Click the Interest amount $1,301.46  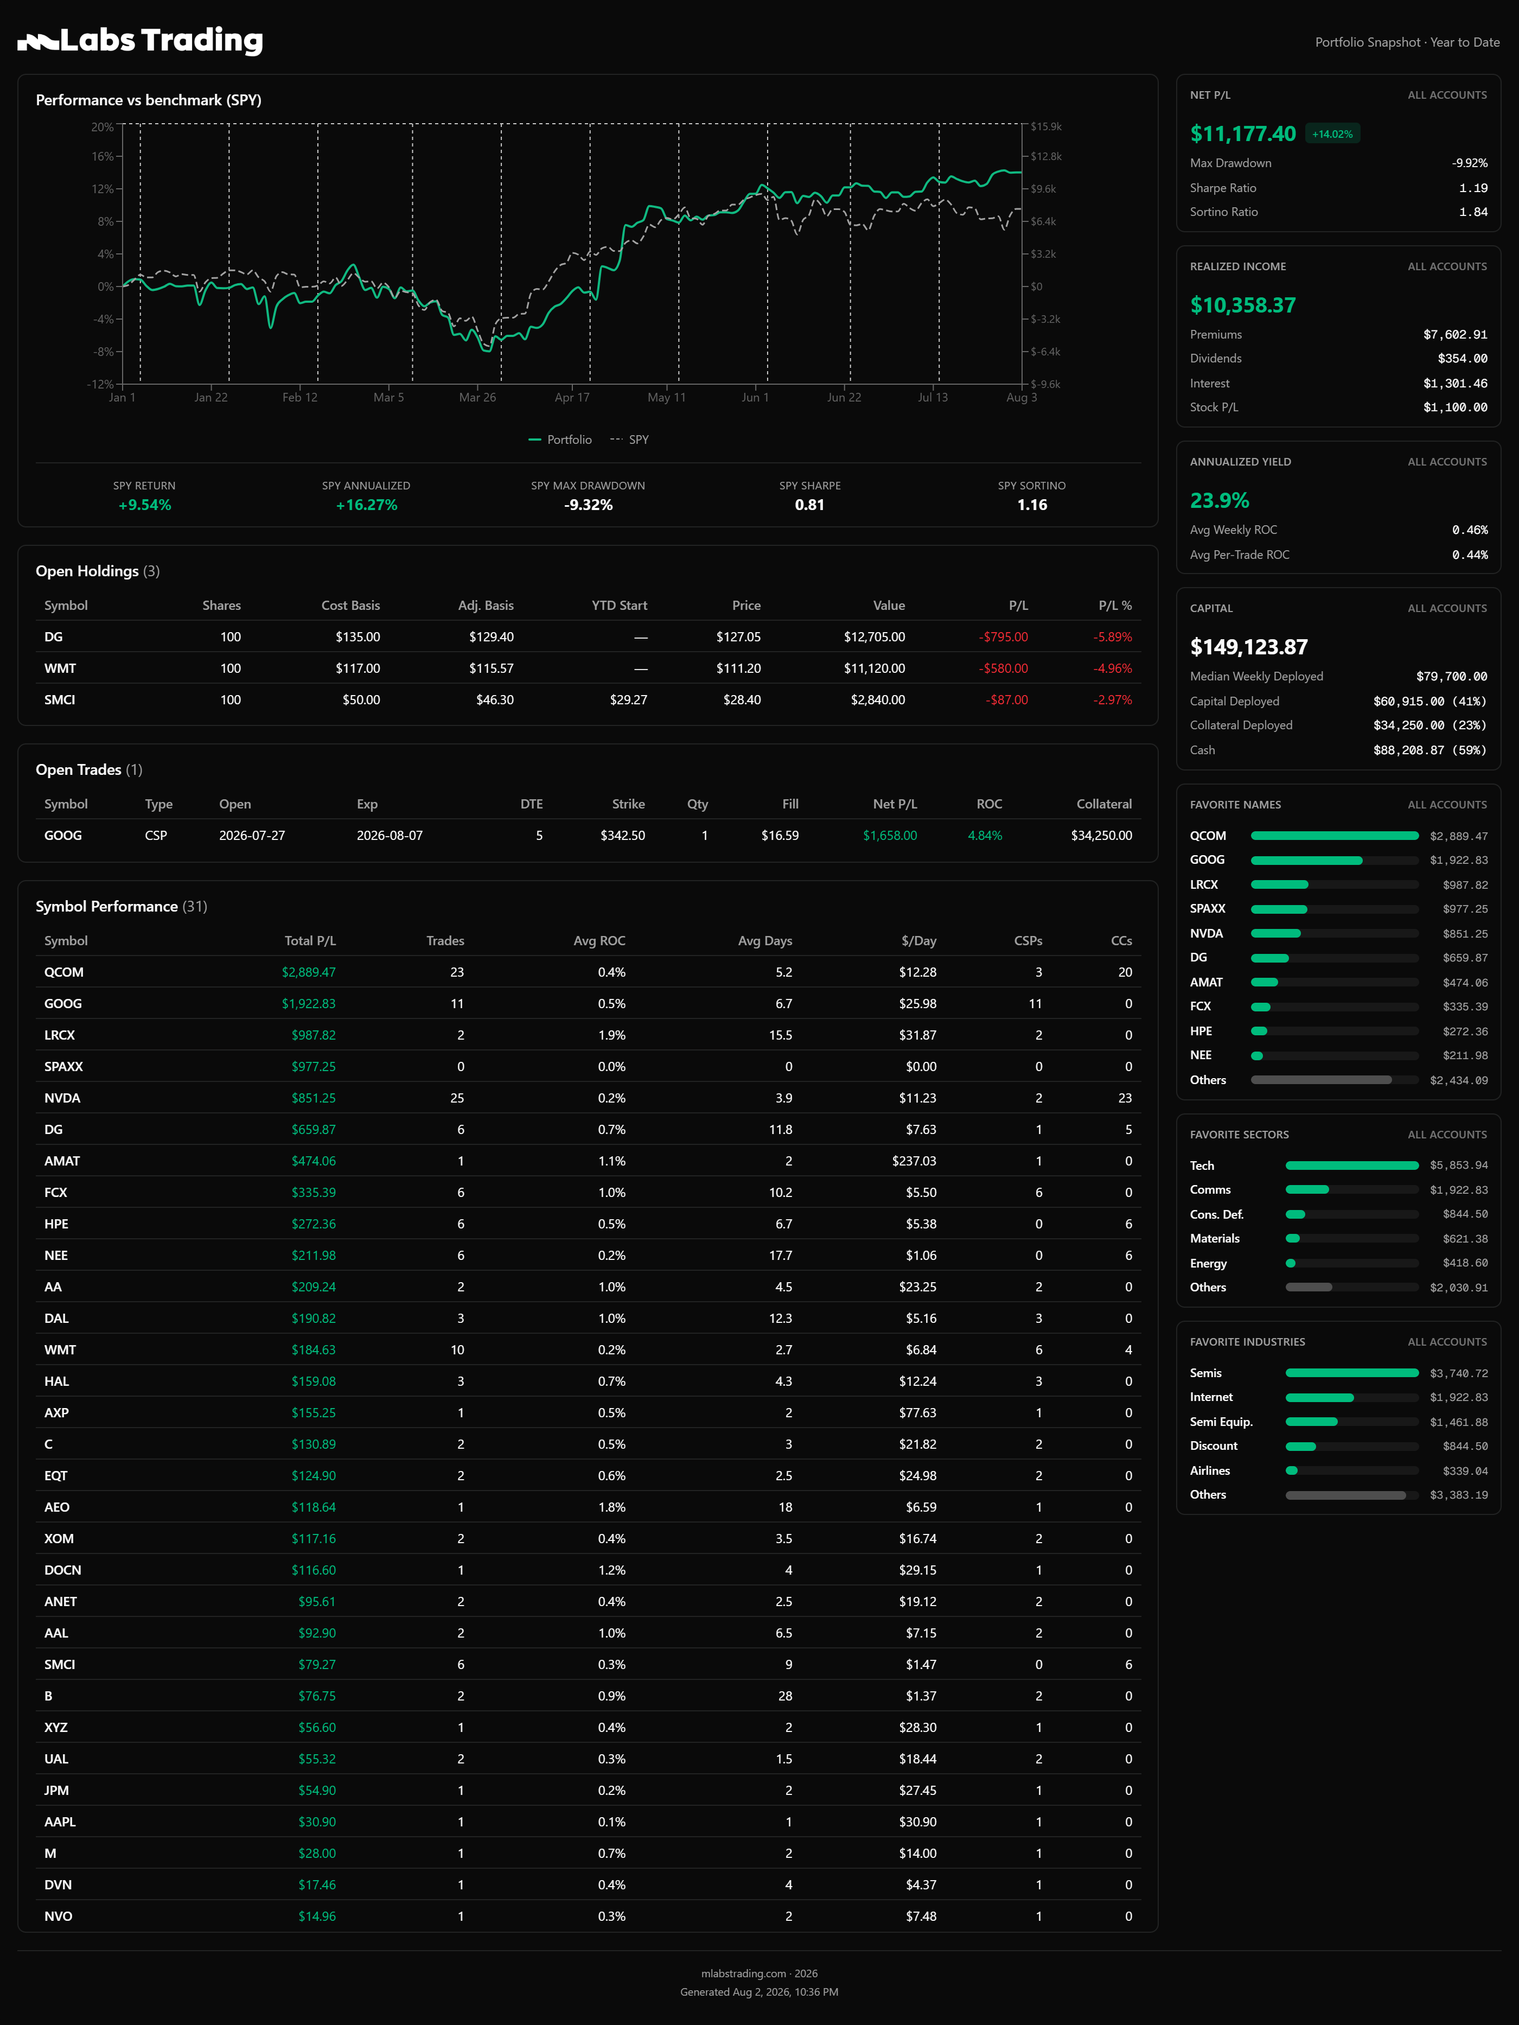(1455, 383)
